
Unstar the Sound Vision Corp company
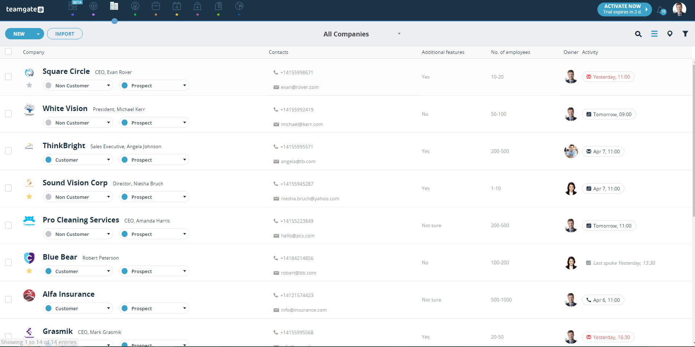[30, 197]
